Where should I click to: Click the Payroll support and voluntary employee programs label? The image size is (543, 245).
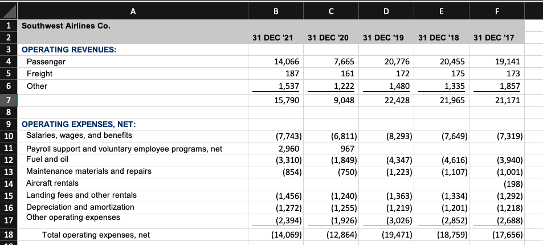(124, 149)
